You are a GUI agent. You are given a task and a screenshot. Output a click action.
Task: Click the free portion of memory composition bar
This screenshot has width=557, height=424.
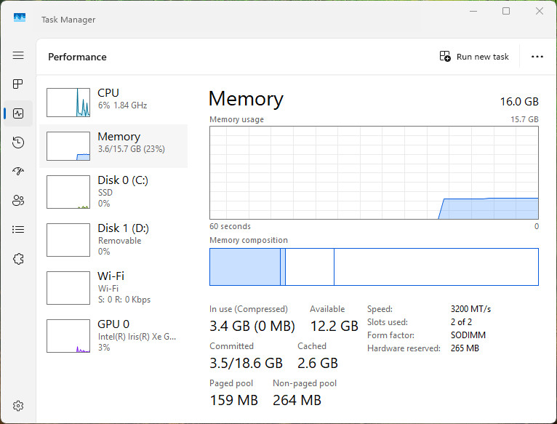tap(436, 267)
